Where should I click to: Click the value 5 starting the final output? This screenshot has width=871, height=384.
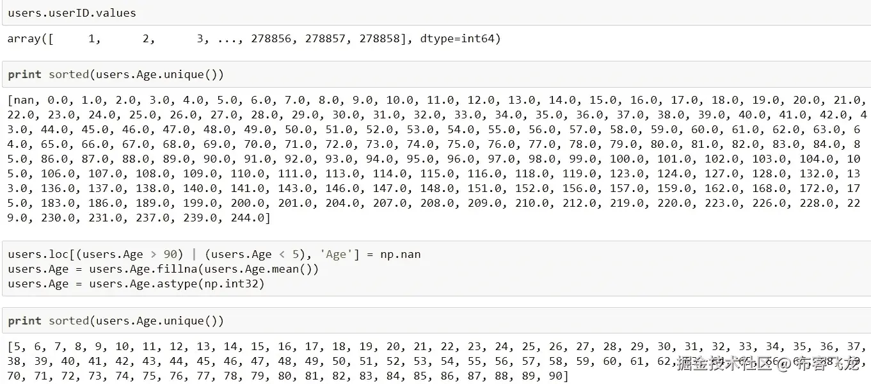[x=17, y=346]
